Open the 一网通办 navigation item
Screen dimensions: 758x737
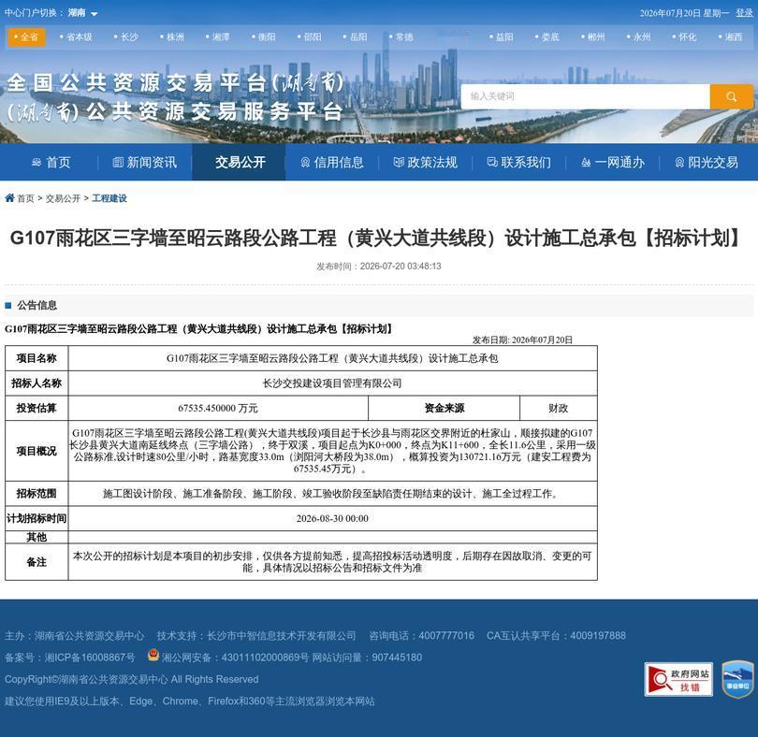(x=613, y=163)
